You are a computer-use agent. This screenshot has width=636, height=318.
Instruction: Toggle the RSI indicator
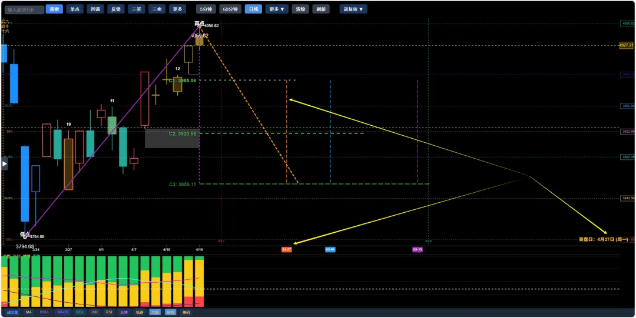pos(109,312)
